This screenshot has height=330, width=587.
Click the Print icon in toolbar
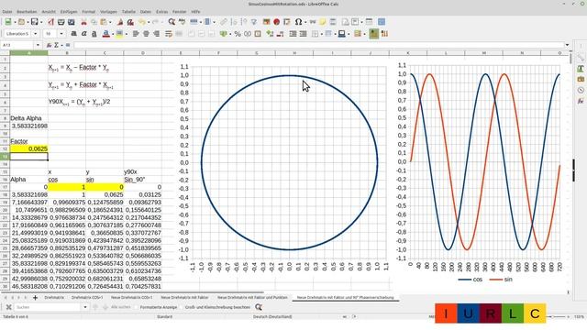(x=61, y=22)
